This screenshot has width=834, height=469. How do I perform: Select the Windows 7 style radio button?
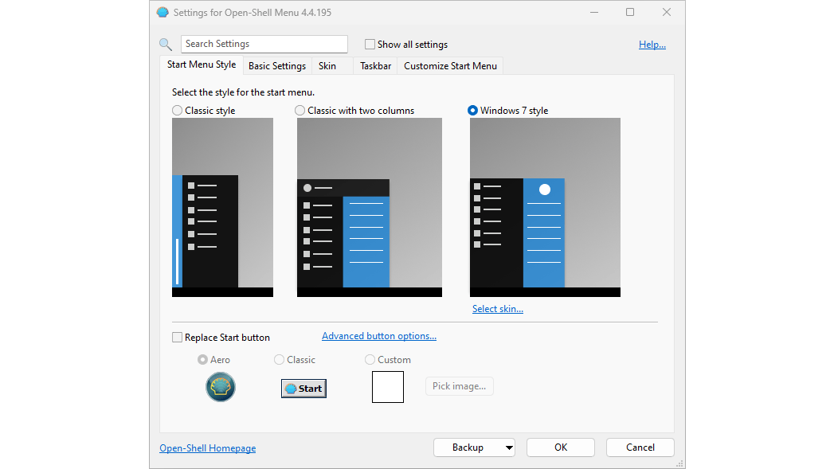pos(472,111)
